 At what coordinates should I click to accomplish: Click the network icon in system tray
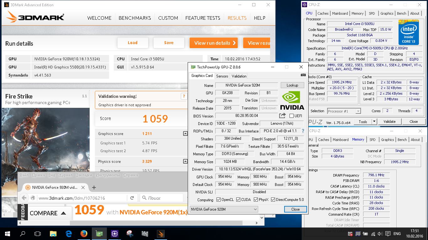373,234
